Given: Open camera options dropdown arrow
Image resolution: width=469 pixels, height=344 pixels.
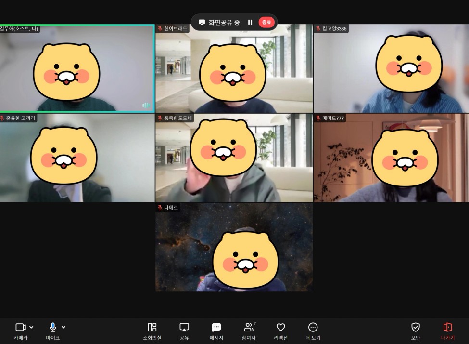Looking at the screenshot, I should click(x=31, y=327).
